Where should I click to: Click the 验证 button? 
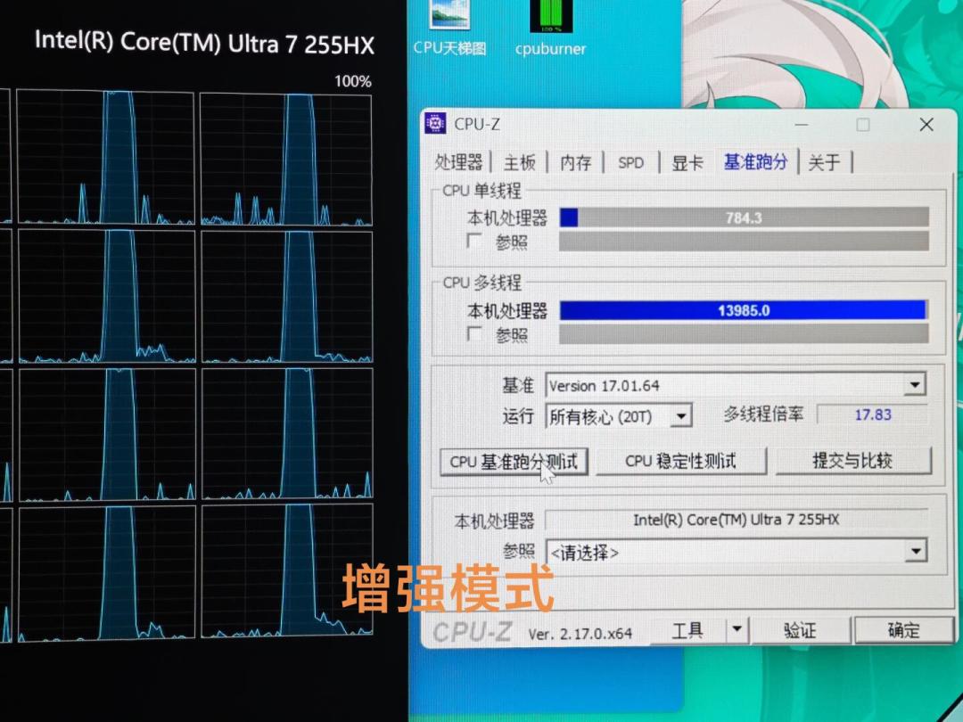800,630
